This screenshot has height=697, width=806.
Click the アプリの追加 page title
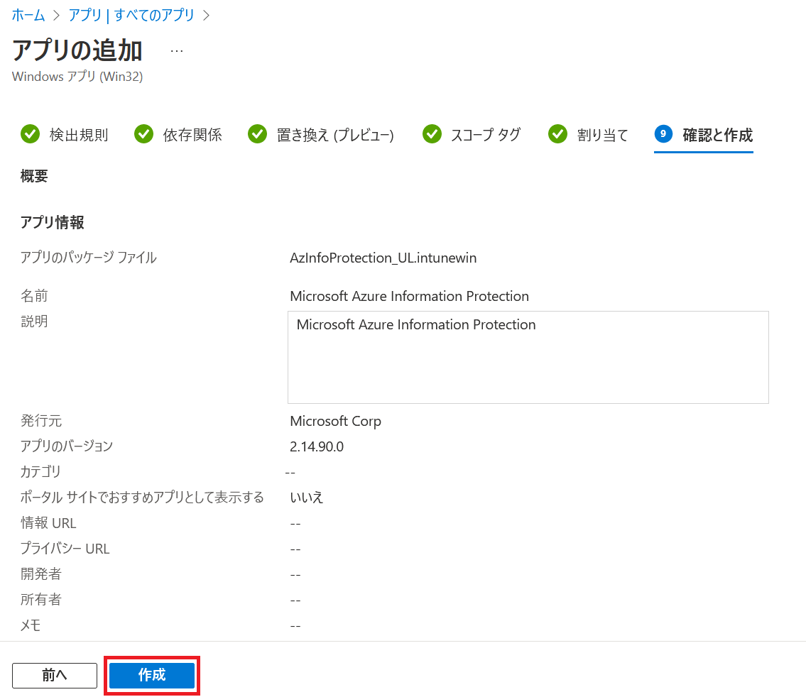[x=77, y=50]
